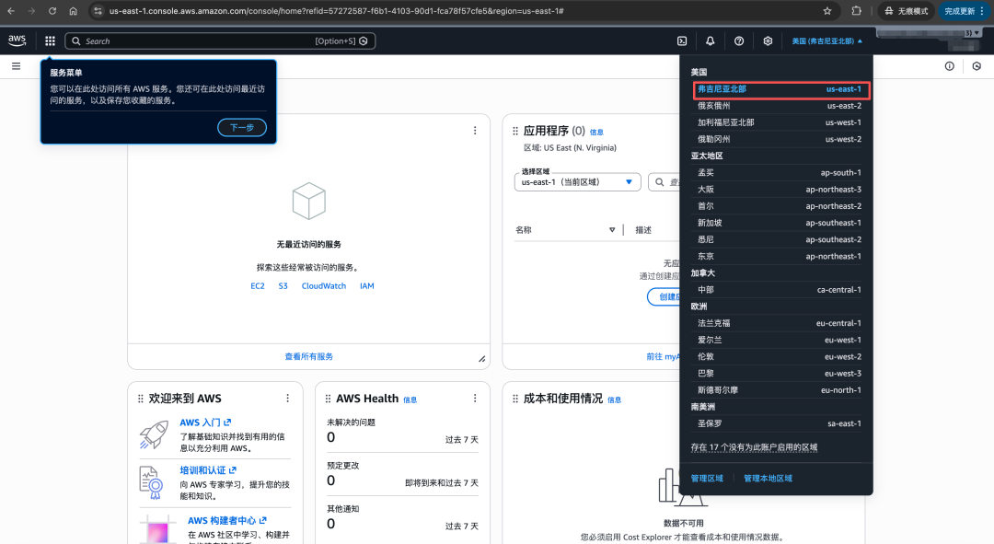Click the info circle icon at right

[x=950, y=66]
